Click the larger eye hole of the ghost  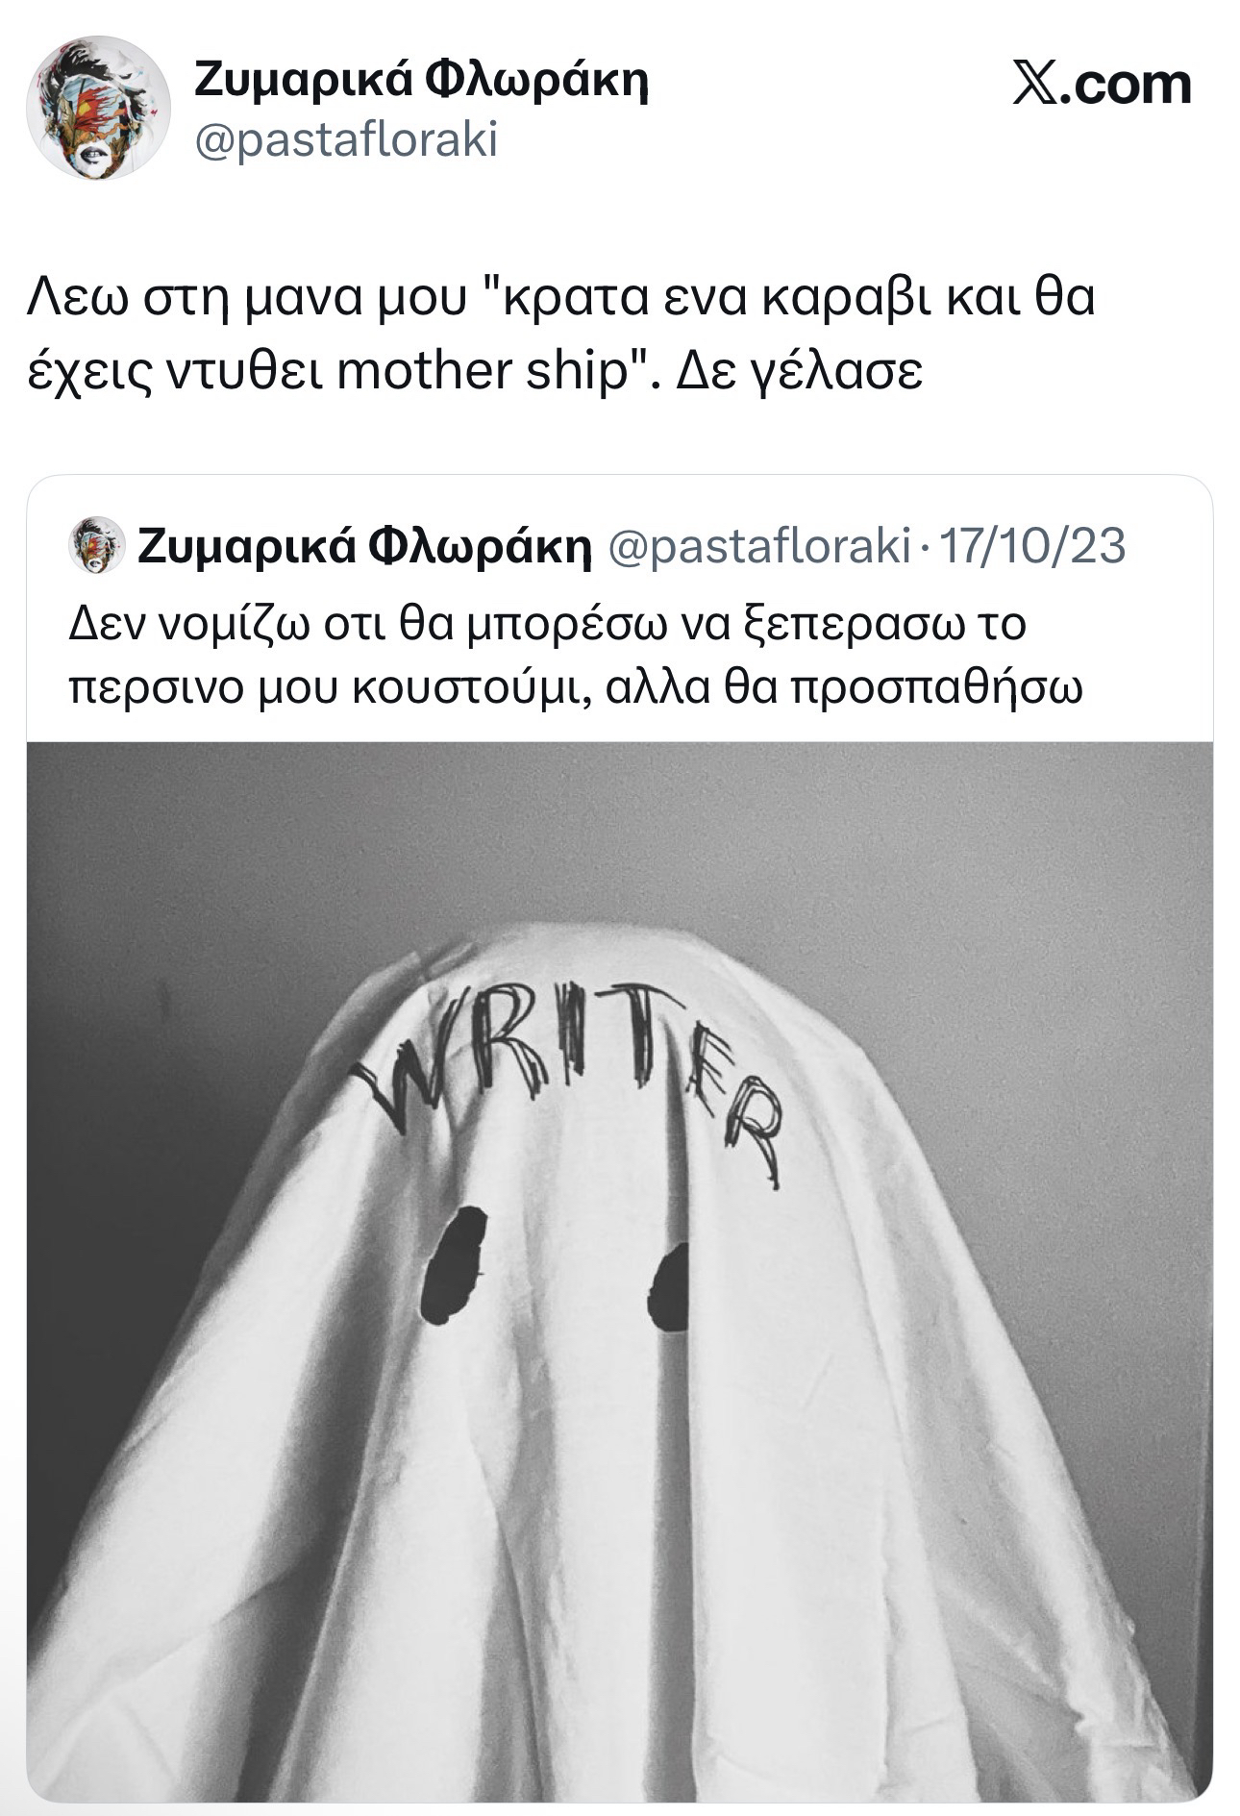[454, 1264]
